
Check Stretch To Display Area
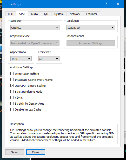[12, 104]
